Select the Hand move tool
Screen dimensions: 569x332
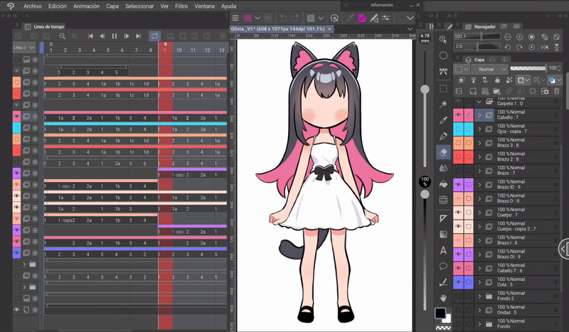[443, 298]
